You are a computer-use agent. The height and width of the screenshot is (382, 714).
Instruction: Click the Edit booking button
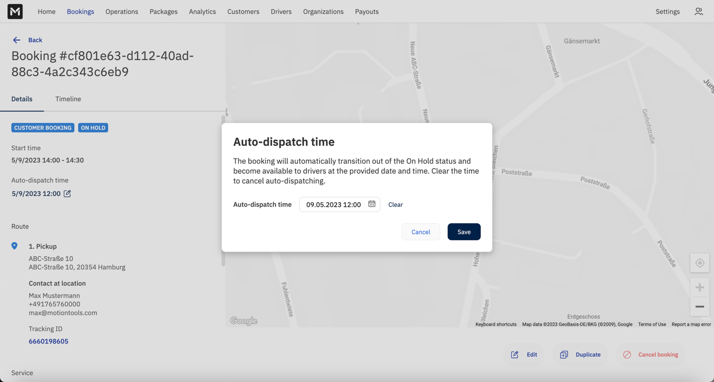pos(524,355)
